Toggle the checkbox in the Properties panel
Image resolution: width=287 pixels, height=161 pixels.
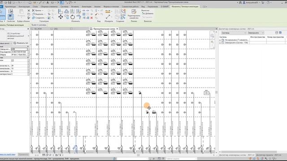coord(13,60)
